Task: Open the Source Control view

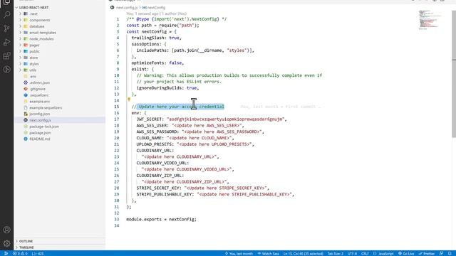Action: tap(6, 28)
